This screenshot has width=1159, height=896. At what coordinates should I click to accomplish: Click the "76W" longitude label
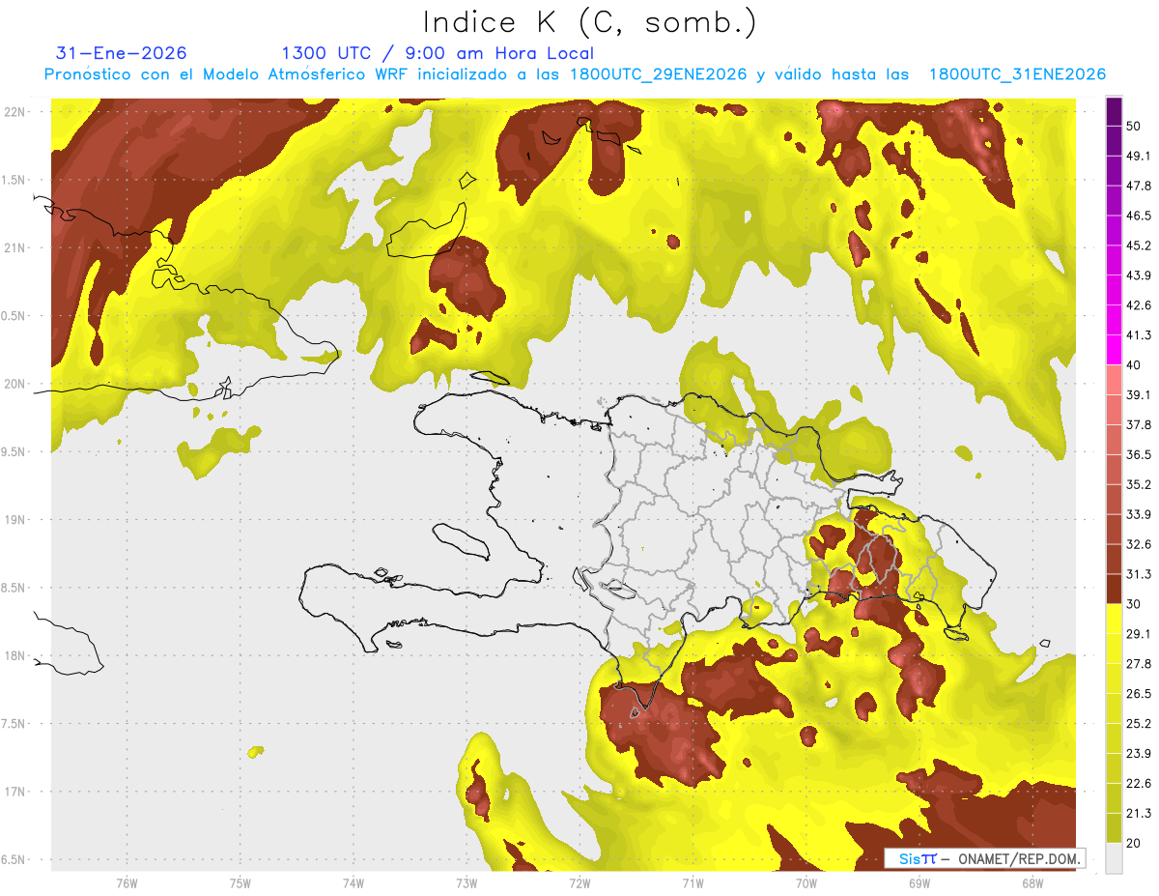pos(127,883)
